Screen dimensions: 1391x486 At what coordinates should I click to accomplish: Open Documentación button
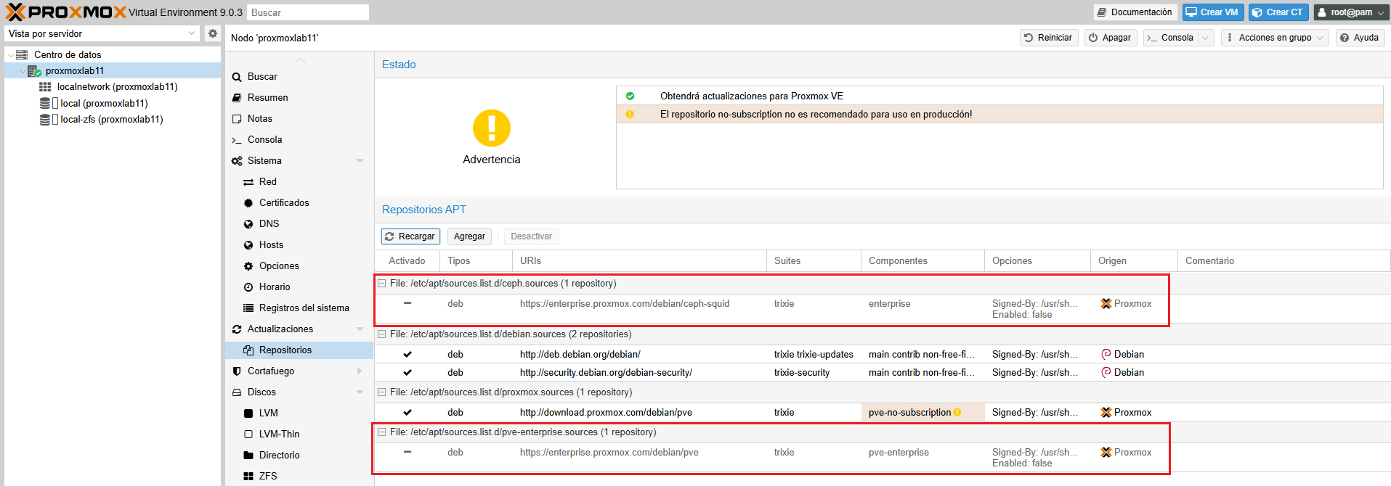[x=1135, y=12]
